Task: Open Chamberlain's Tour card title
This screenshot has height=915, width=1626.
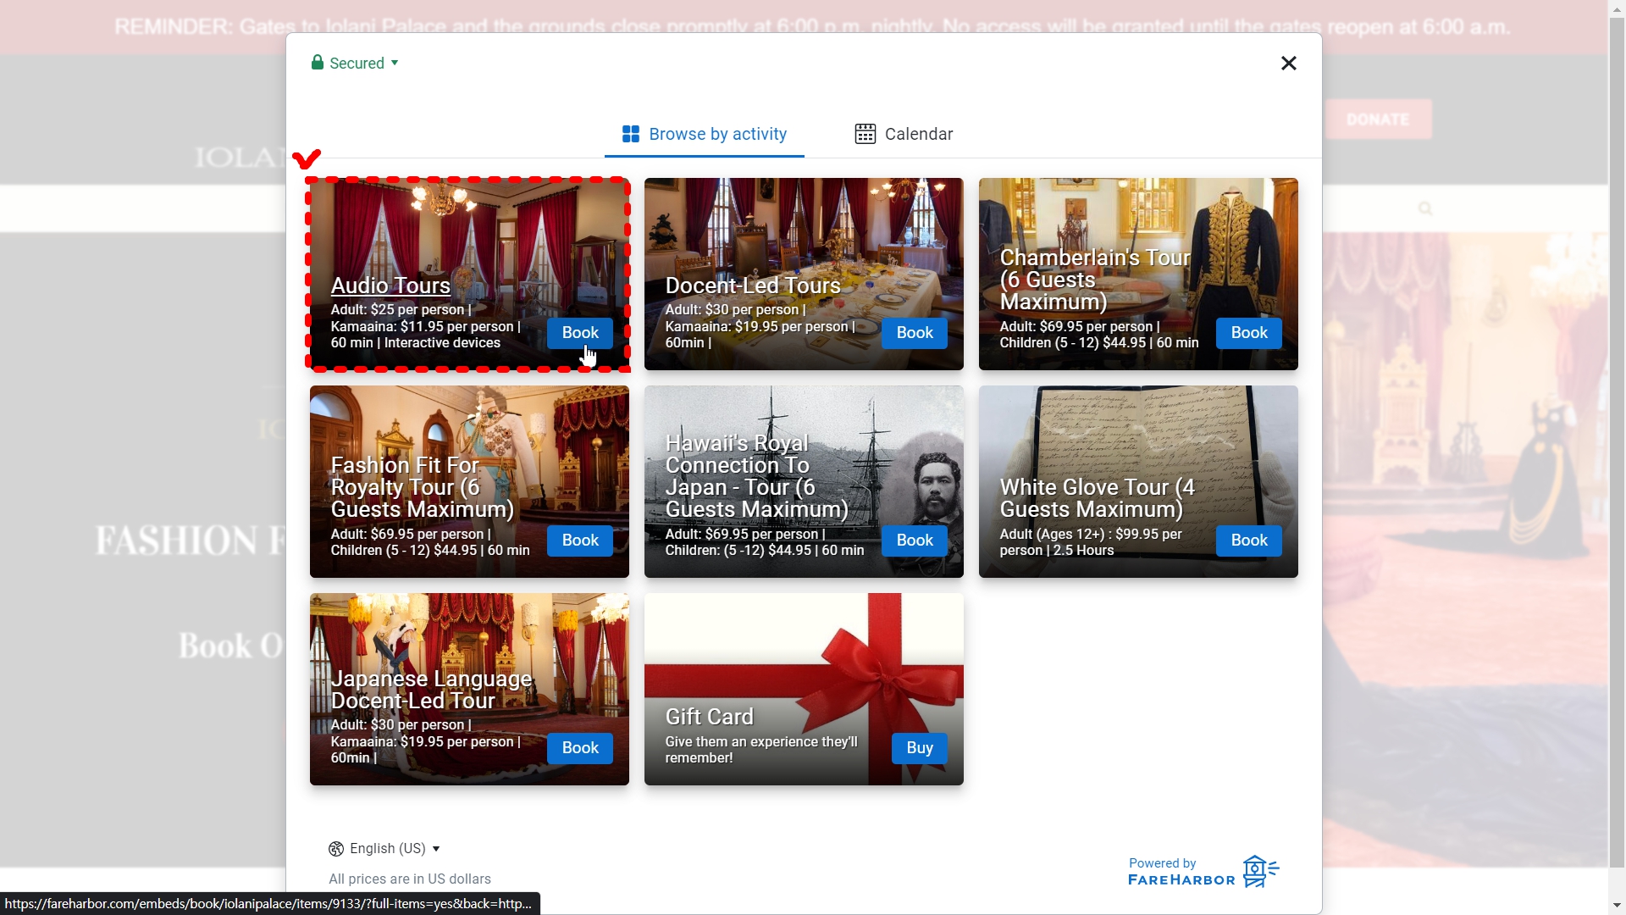Action: [1095, 280]
